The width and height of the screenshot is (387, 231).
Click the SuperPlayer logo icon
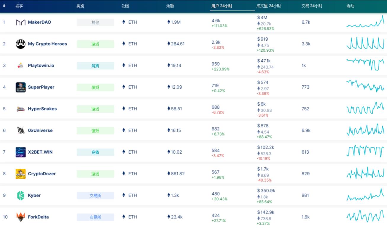click(20, 87)
